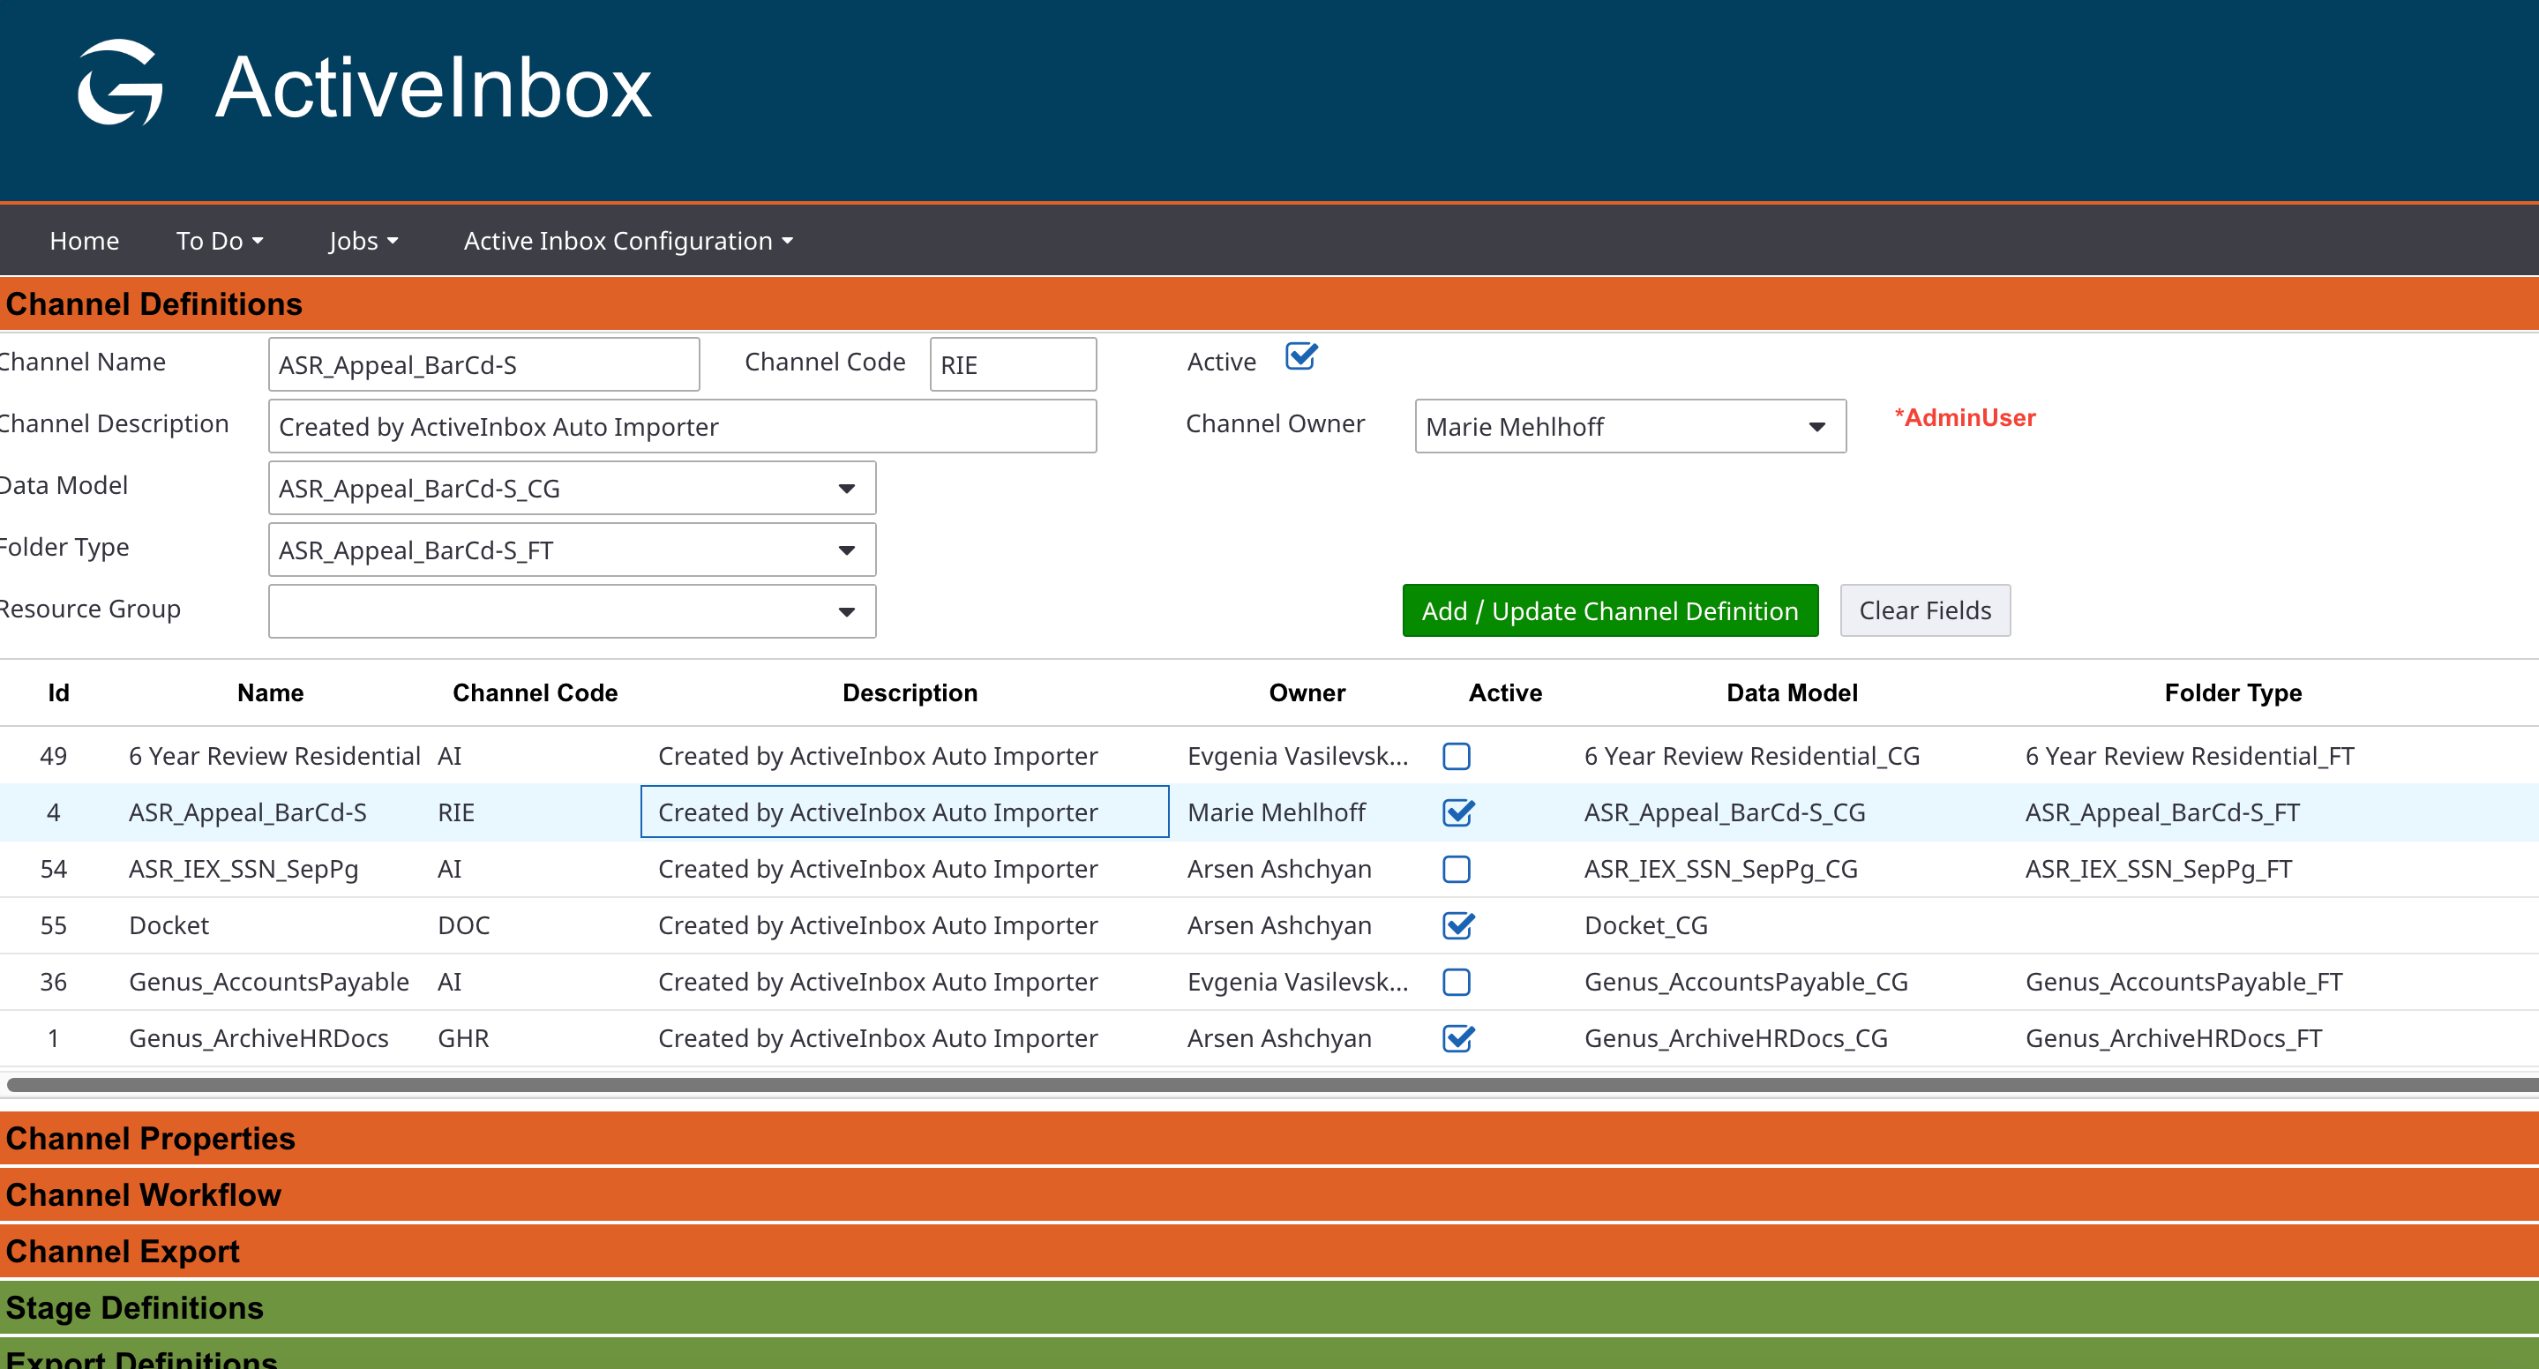Open the Data Model dropdown

click(572, 488)
